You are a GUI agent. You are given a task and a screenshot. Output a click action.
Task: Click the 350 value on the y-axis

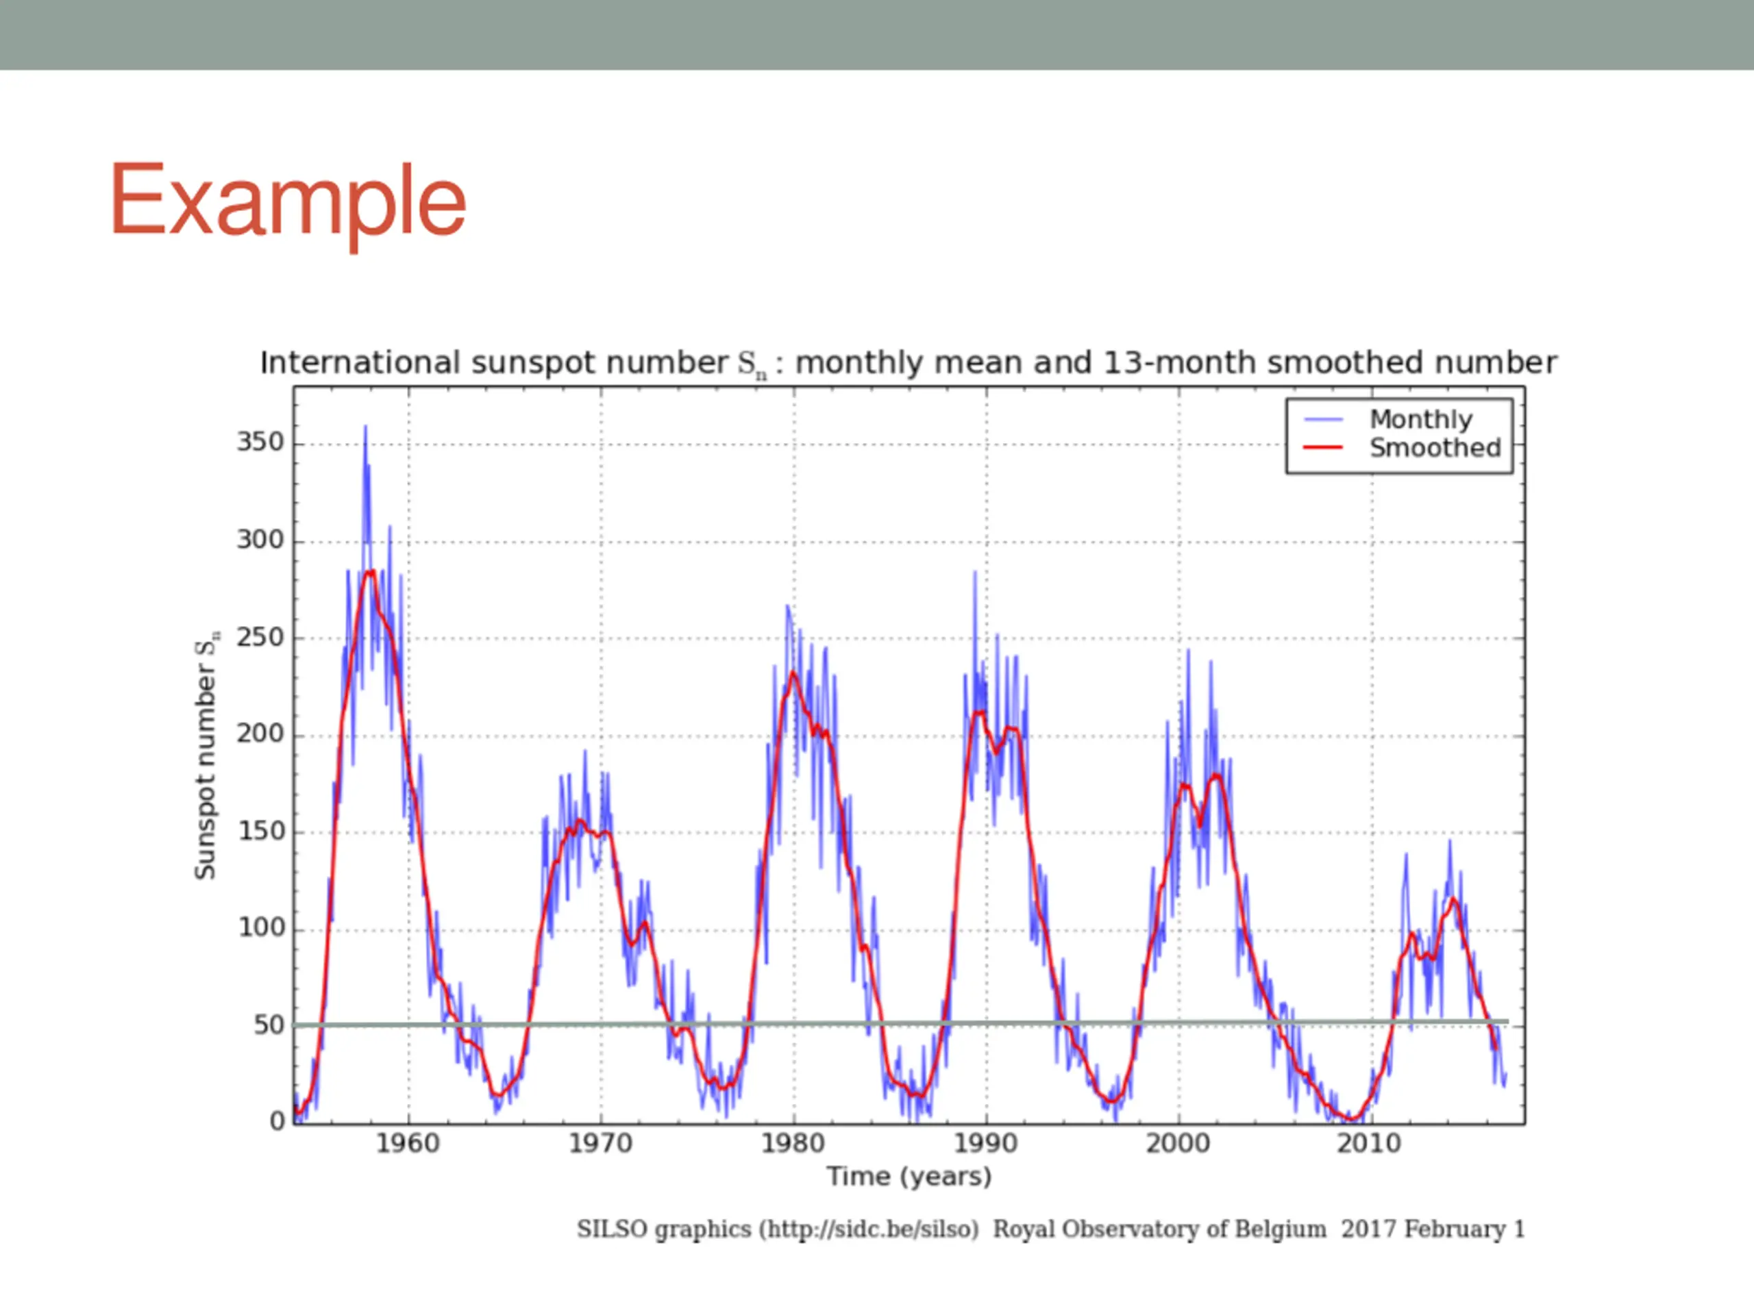coord(260,442)
